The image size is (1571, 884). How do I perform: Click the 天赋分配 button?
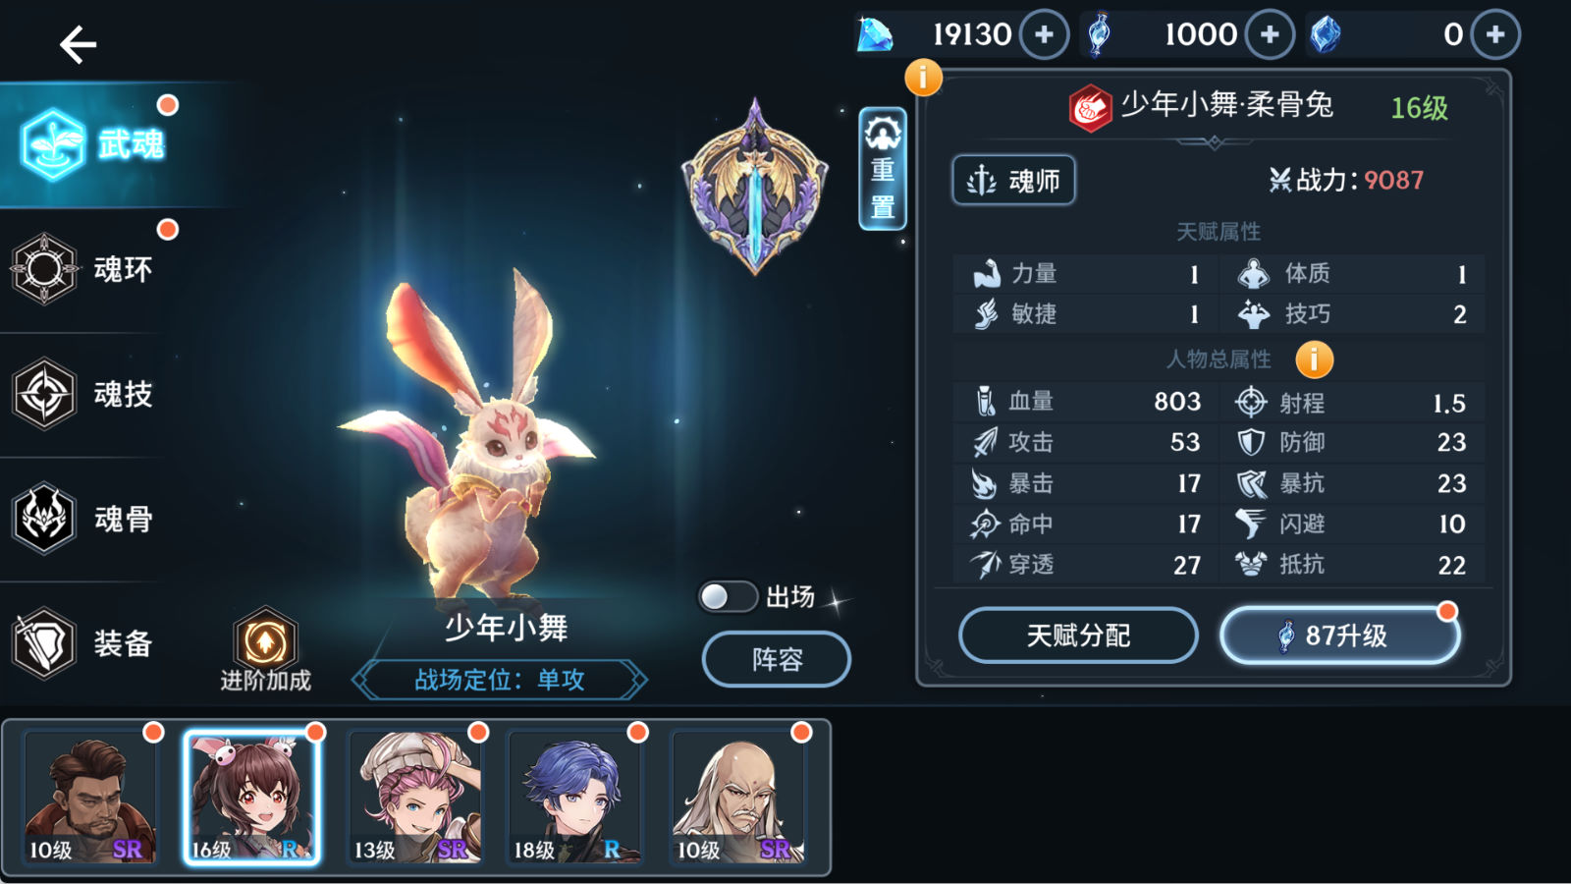click(x=1078, y=635)
